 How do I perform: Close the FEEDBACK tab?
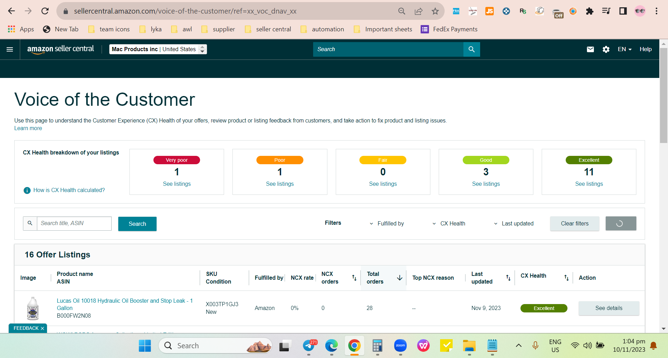42,328
